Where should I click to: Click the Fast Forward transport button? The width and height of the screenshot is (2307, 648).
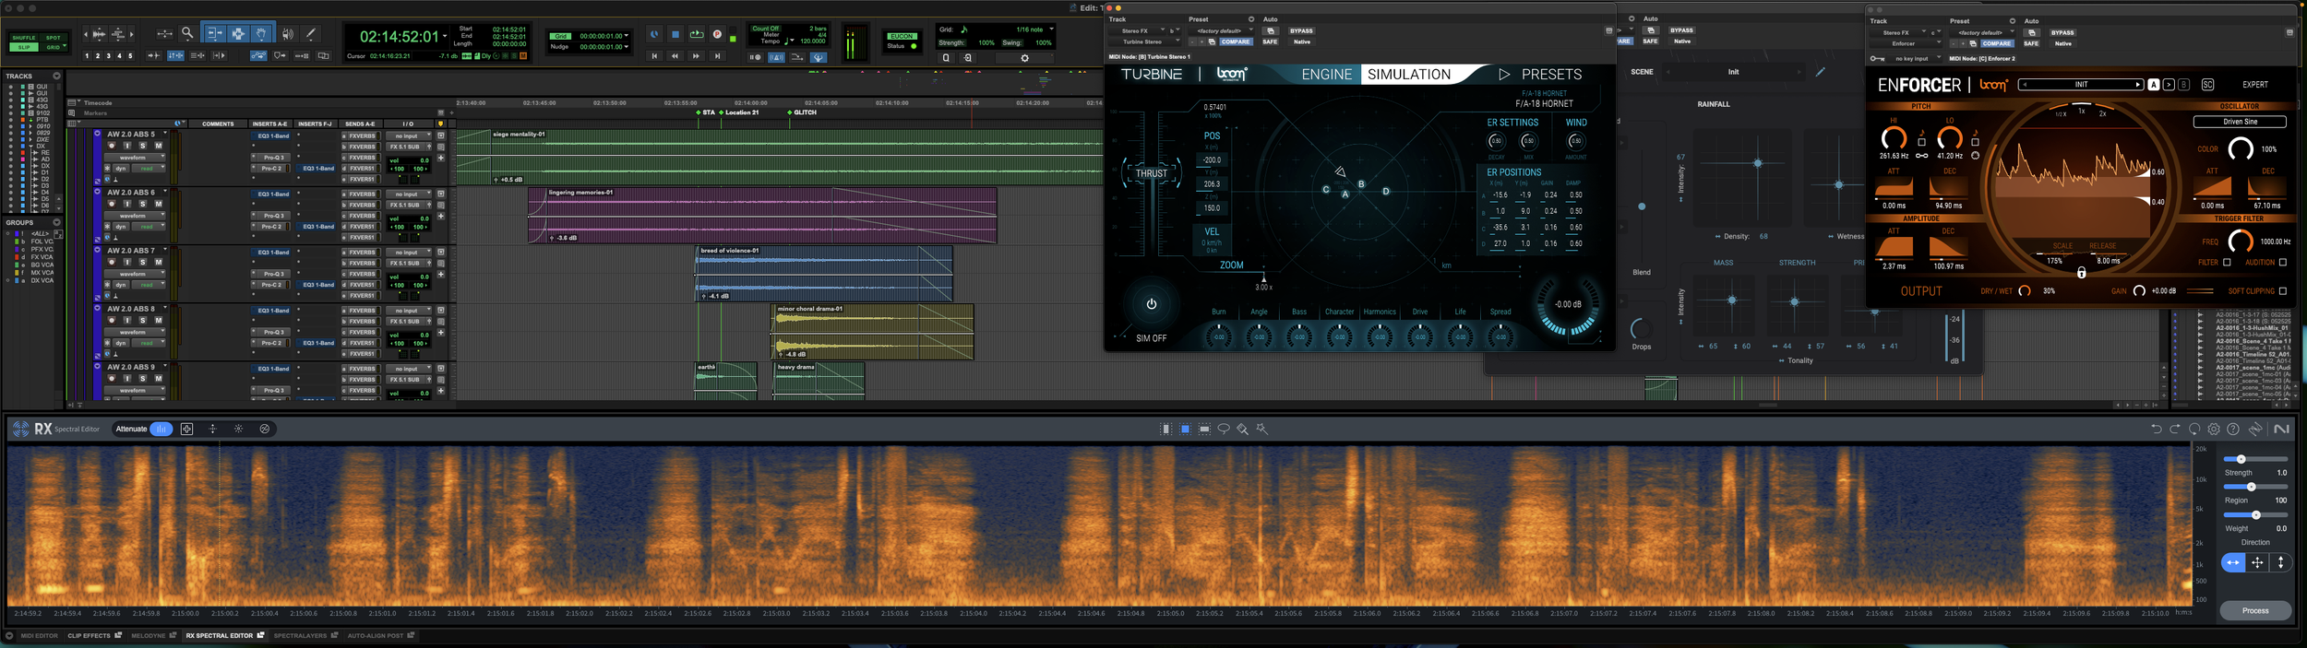(x=696, y=56)
